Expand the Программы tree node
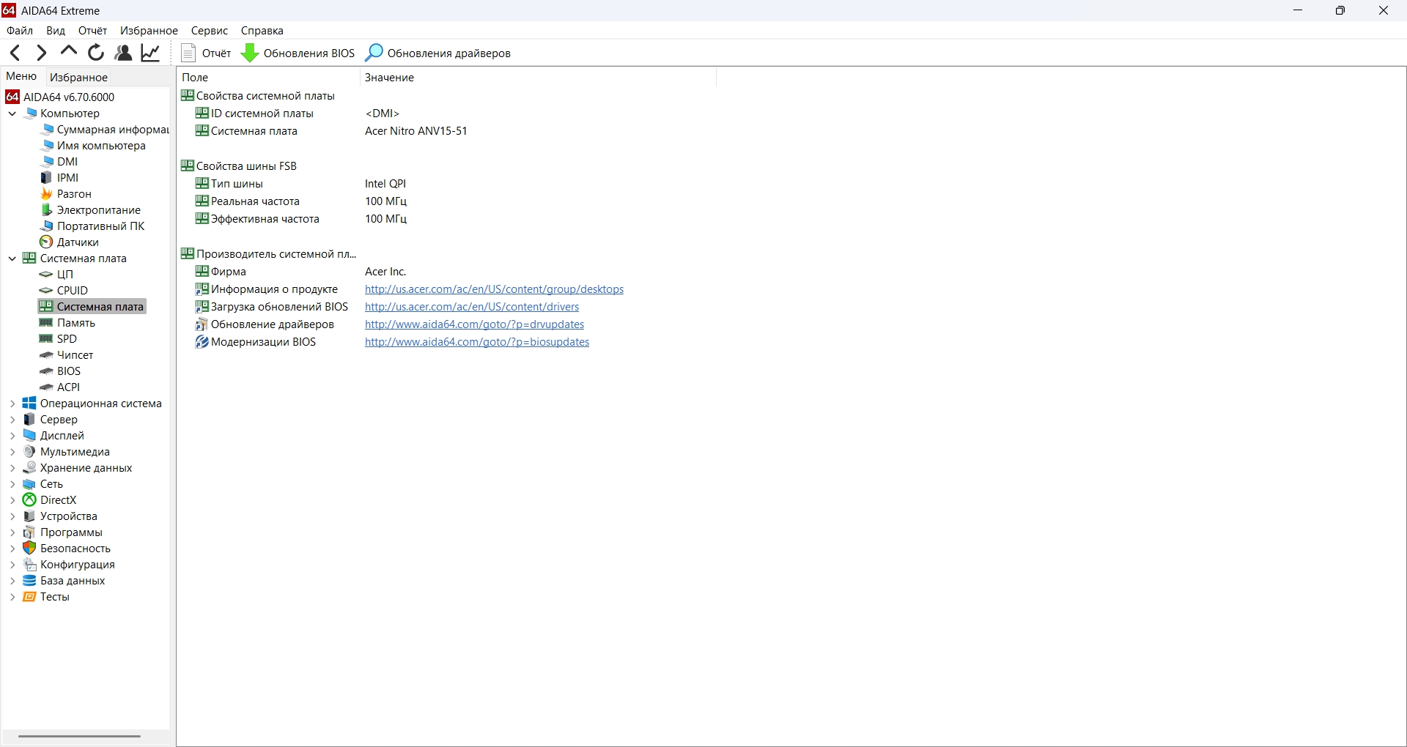The width and height of the screenshot is (1407, 747). (12, 532)
